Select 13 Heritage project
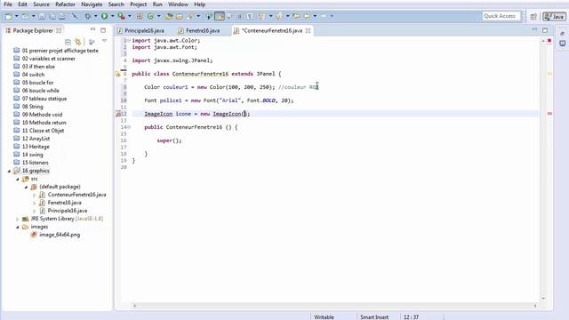The width and height of the screenshot is (569, 320). (x=36, y=147)
